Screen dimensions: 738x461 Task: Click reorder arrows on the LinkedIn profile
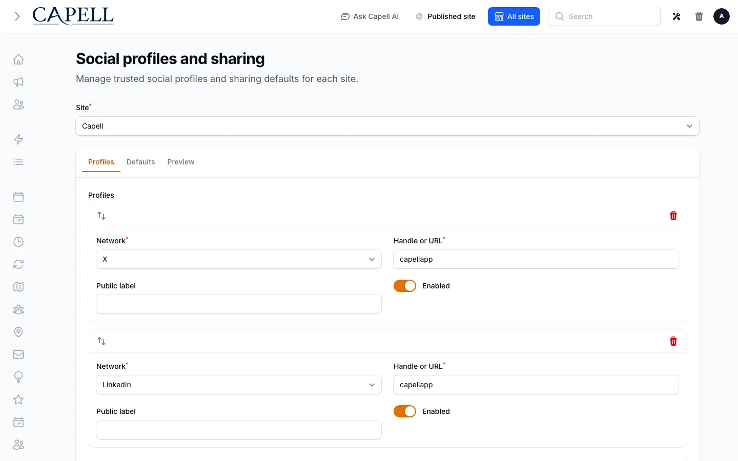coord(101,341)
